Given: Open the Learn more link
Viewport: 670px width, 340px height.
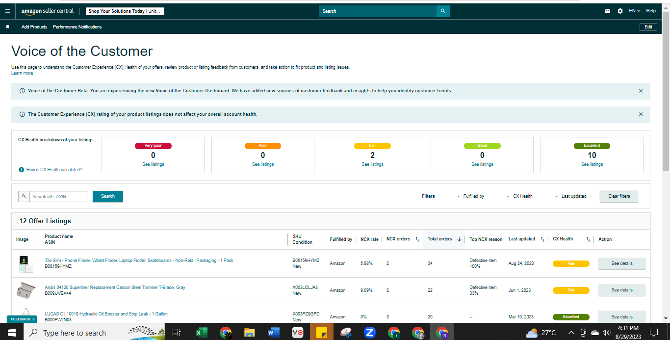Looking at the screenshot, I should 22,73.
